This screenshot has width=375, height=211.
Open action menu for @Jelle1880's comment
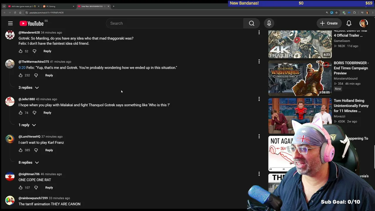point(259,99)
